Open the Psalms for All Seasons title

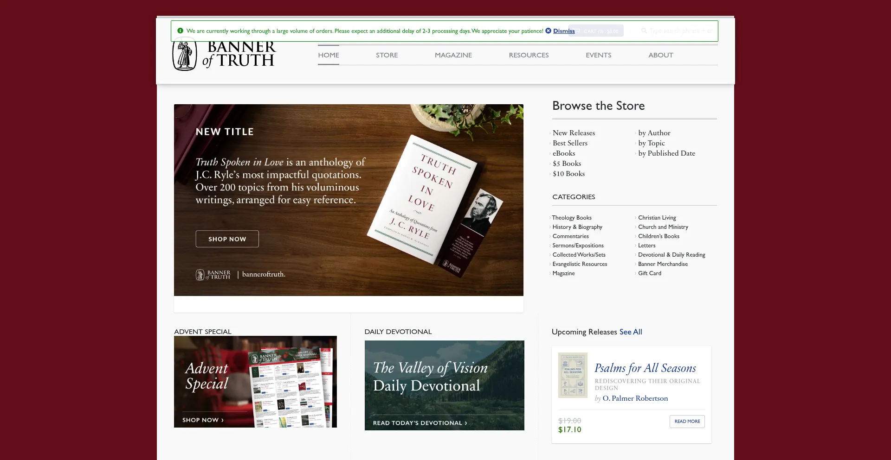click(x=646, y=368)
